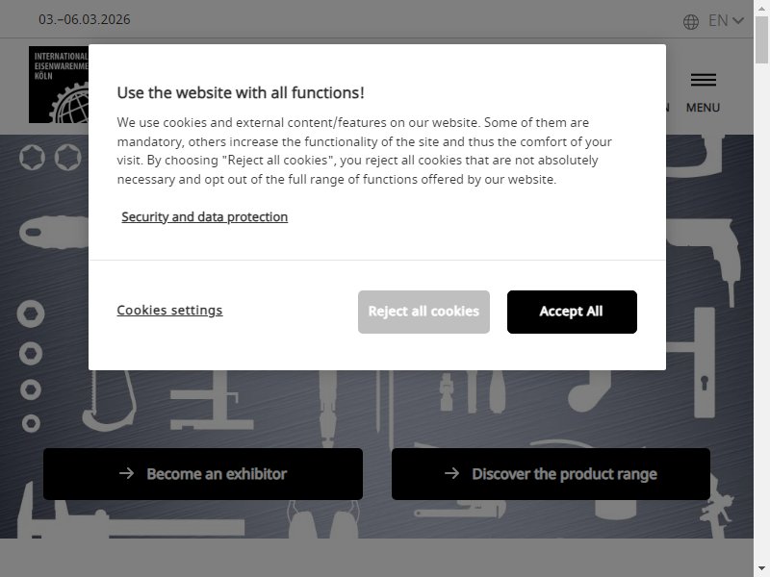Accept all cookies
Viewport: 770px width, 577px height.
[x=572, y=312]
